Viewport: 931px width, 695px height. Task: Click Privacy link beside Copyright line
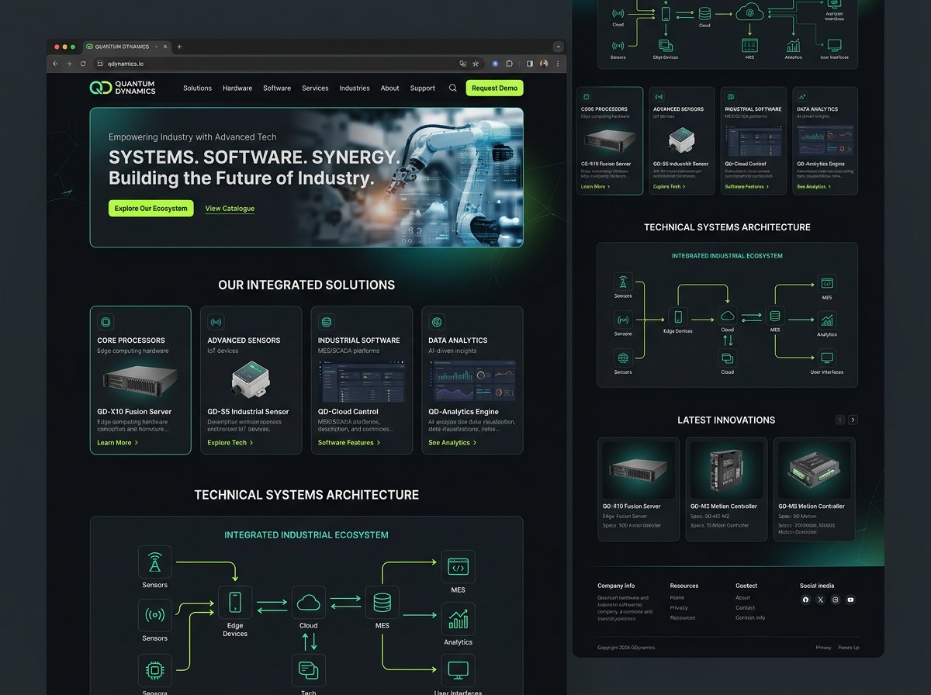823,648
